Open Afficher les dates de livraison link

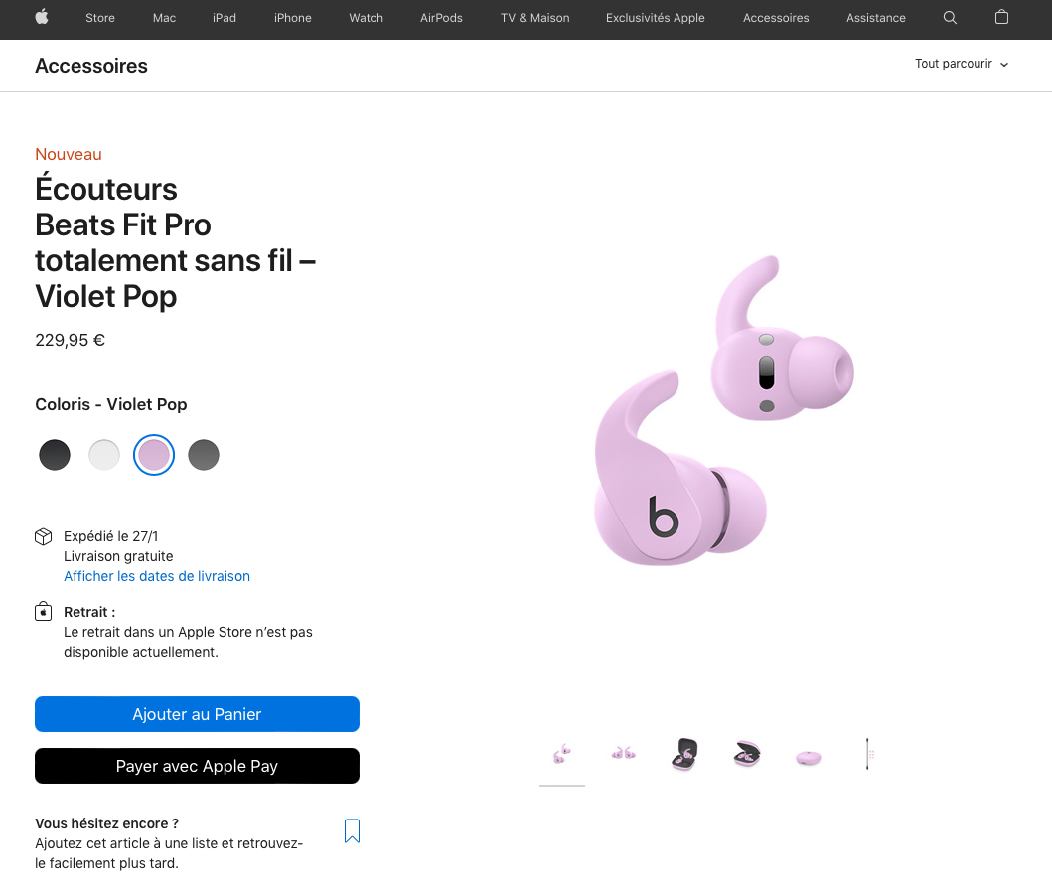coord(157,576)
